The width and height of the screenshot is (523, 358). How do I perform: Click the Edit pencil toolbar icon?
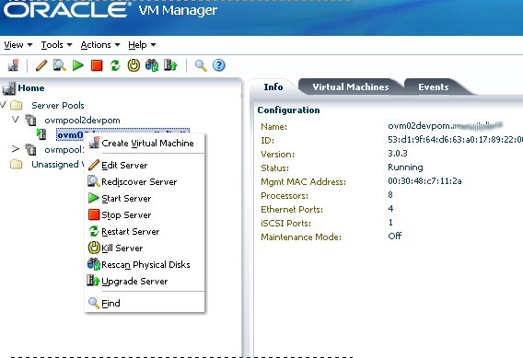(x=41, y=65)
